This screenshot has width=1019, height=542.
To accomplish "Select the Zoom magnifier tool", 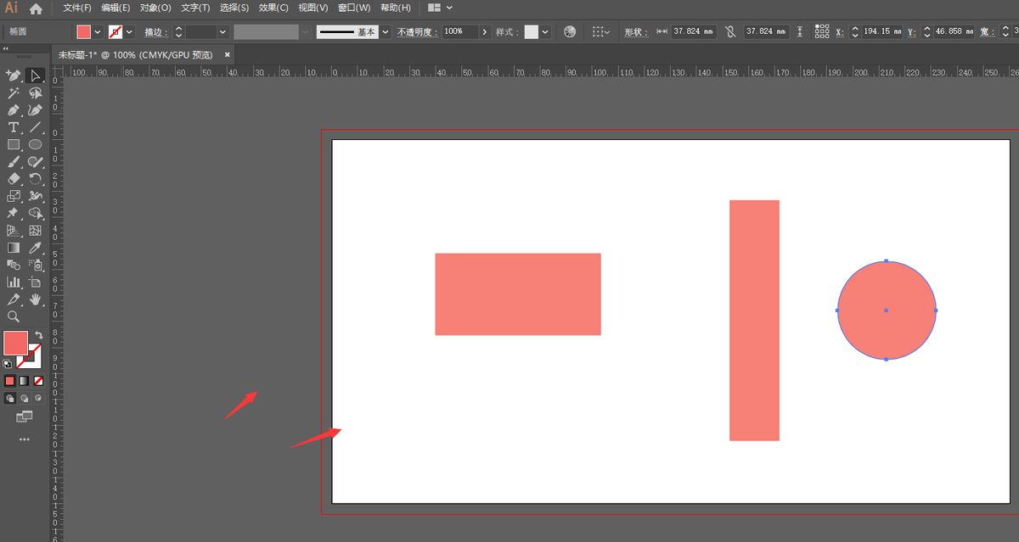I will (14, 316).
